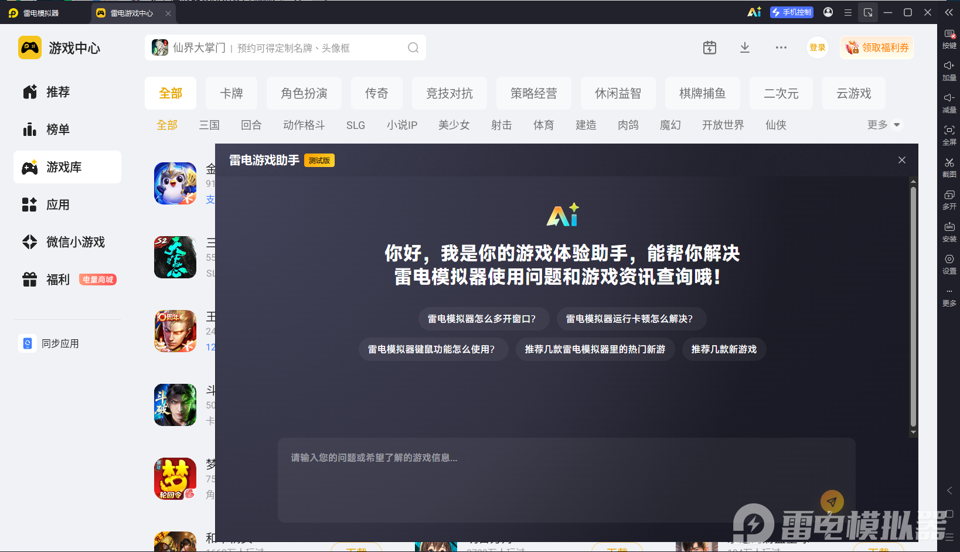Ask 雷电模拟器运行卡顿怎么解决?
The image size is (960, 552).
pyautogui.click(x=631, y=319)
